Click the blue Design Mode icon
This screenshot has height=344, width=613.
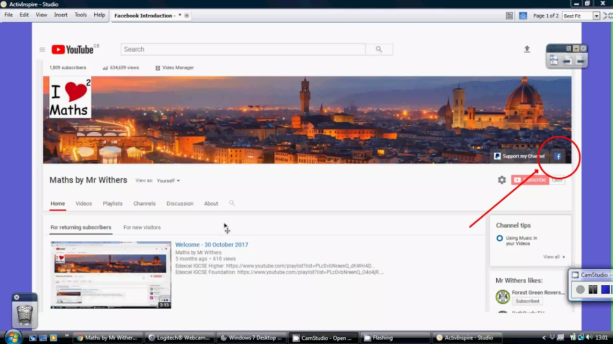(x=523, y=16)
